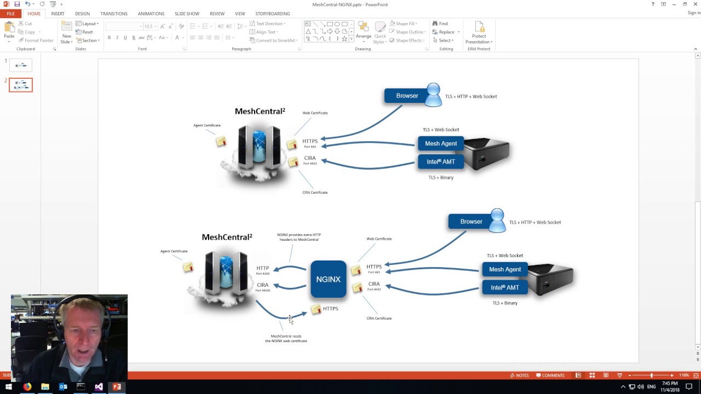This screenshot has width=701, height=394.
Task: Select the text box shape in gallery
Action: click(308, 24)
